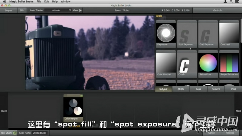Switch to the Lens tab

[x=198, y=89]
